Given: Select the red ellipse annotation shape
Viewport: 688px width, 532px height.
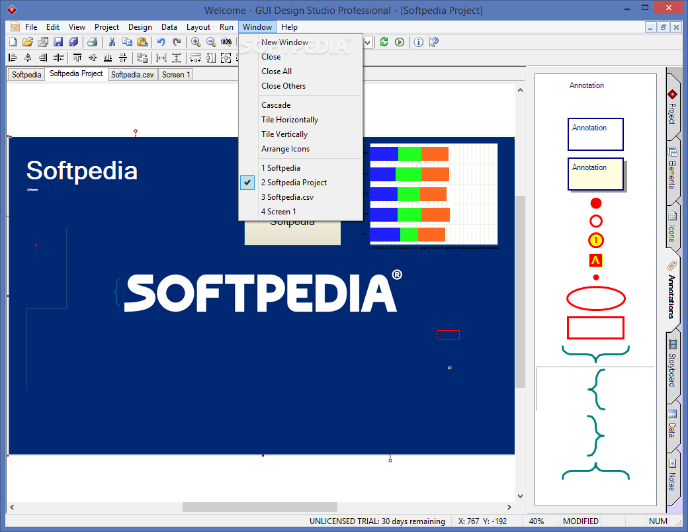Looking at the screenshot, I should [595, 298].
